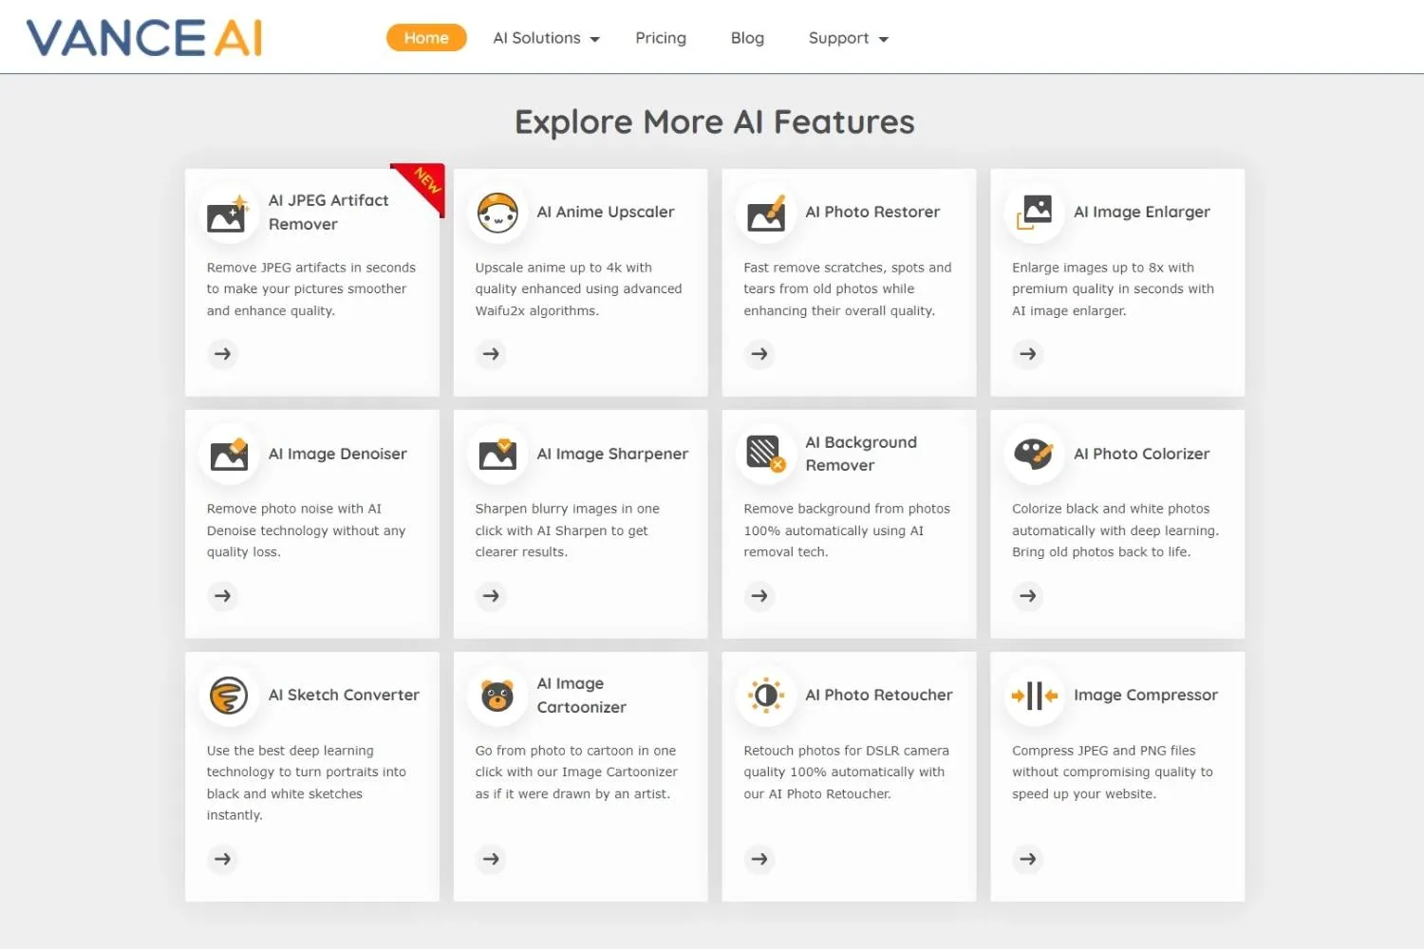
Task: Click arrow button under Image Compressor
Action: click(1028, 859)
